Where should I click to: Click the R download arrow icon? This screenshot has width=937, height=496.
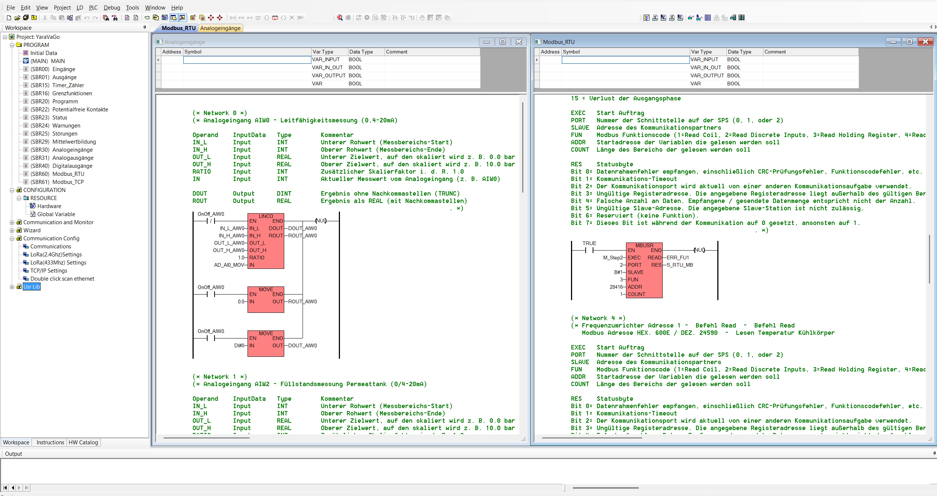coord(680,18)
